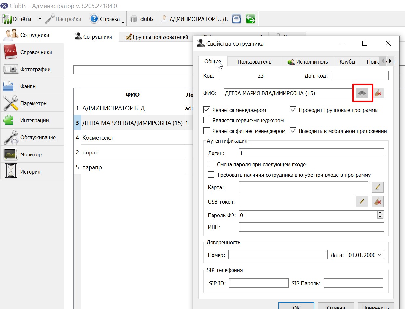Click the clubis database icon
405x309 pixels.
tap(133, 19)
